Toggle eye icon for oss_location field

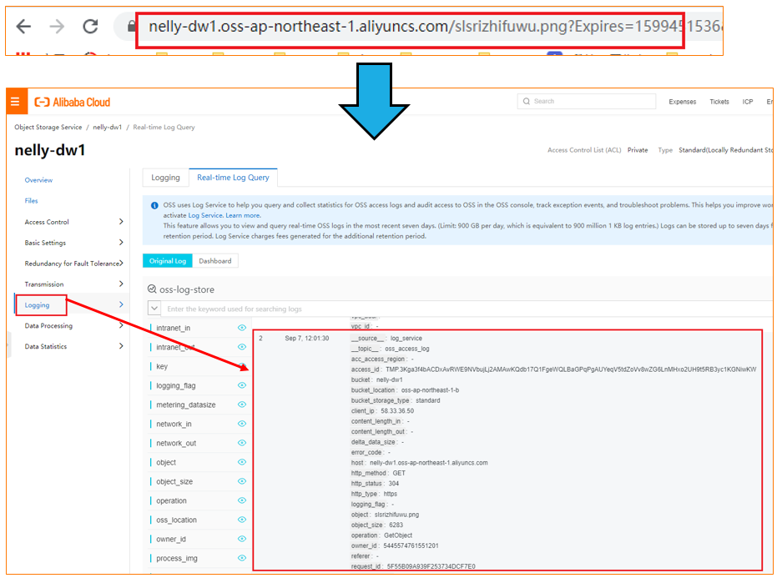pyautogui.click(x=242, y=520)
